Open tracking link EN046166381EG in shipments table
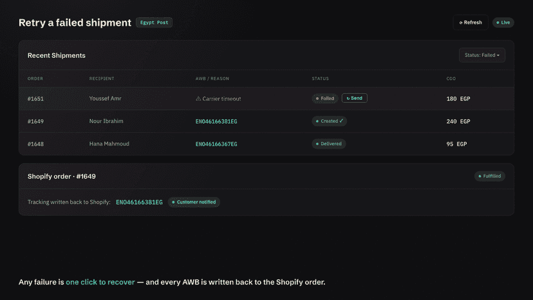 tap(216, 122)
